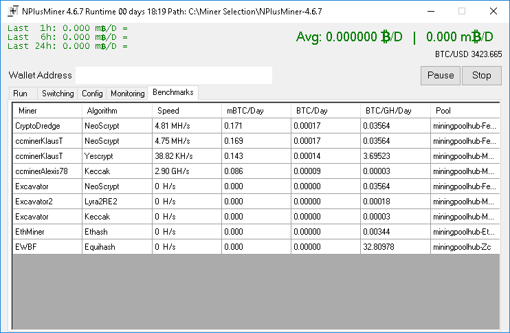Sort by the BTC/GH/Day column header
This screenshot has height=333, width=510.
tap(395, 111)
